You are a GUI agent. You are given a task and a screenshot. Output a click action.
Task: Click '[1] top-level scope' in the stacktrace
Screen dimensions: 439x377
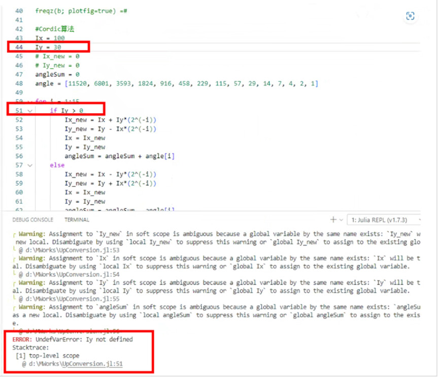point(48,356)
